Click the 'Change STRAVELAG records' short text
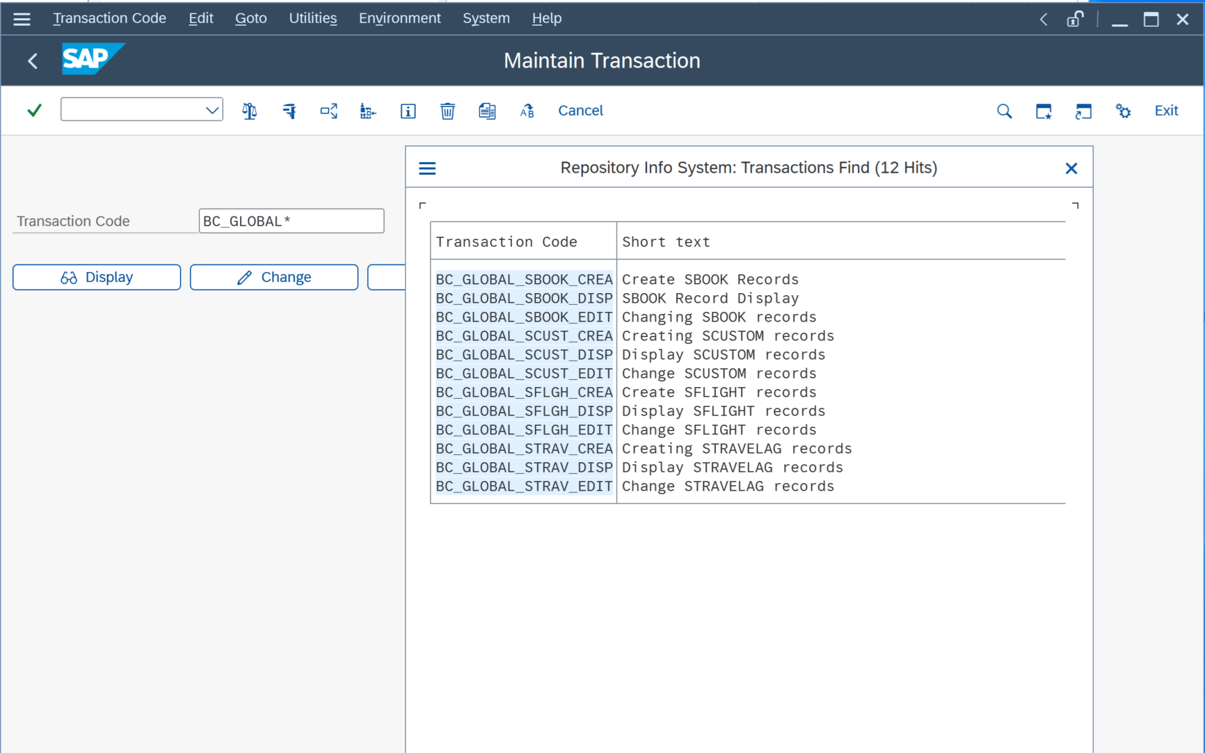 [x=728, y=486]
